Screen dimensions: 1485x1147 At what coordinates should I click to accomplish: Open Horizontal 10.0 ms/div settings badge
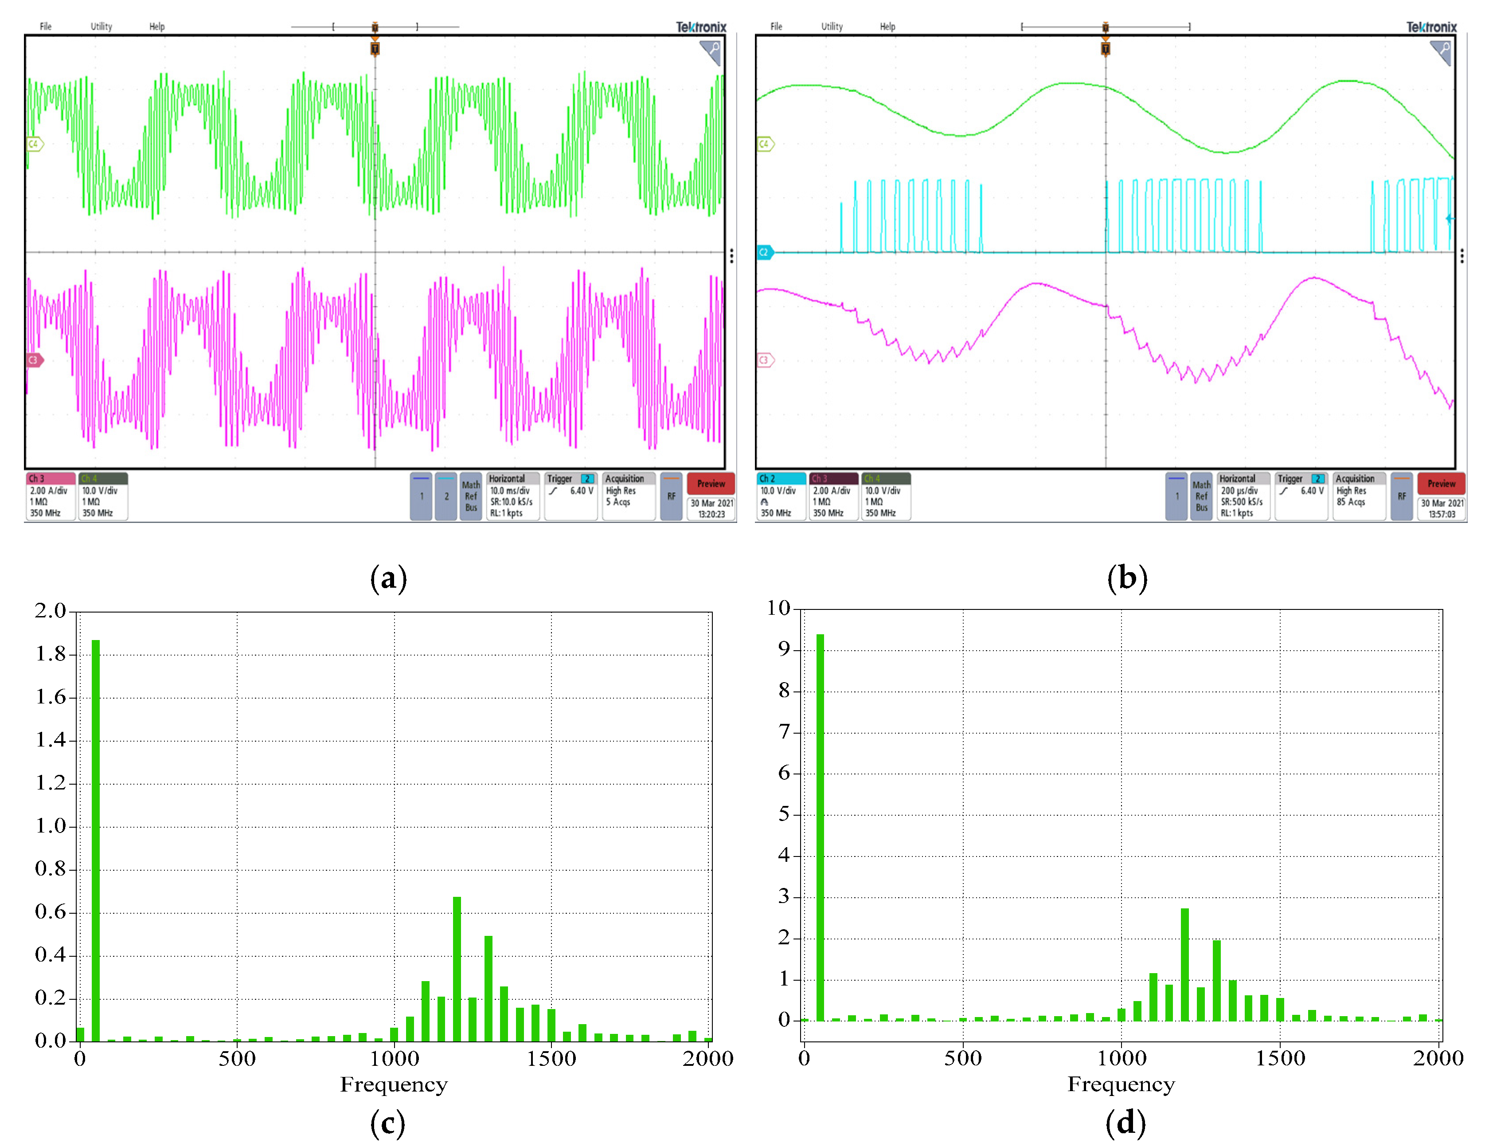tap(513, 497)
